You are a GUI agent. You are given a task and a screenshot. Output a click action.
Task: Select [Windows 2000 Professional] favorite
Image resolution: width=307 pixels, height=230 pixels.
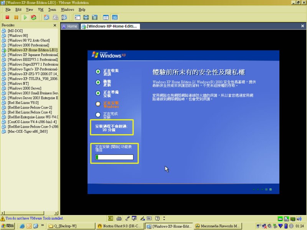click(28, 45)
